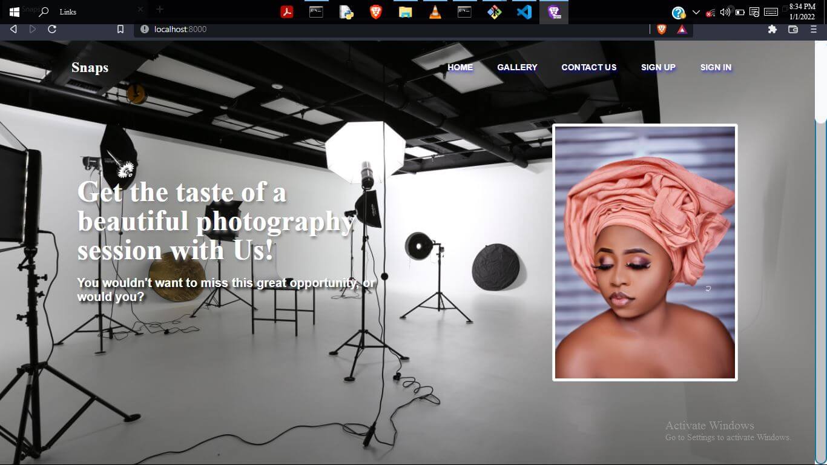Open the browser hamburger menu

pos(813,29)
